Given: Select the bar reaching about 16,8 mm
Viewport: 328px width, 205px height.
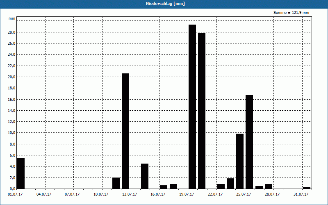Looking at the screenshot, I should tap(249, 142).
